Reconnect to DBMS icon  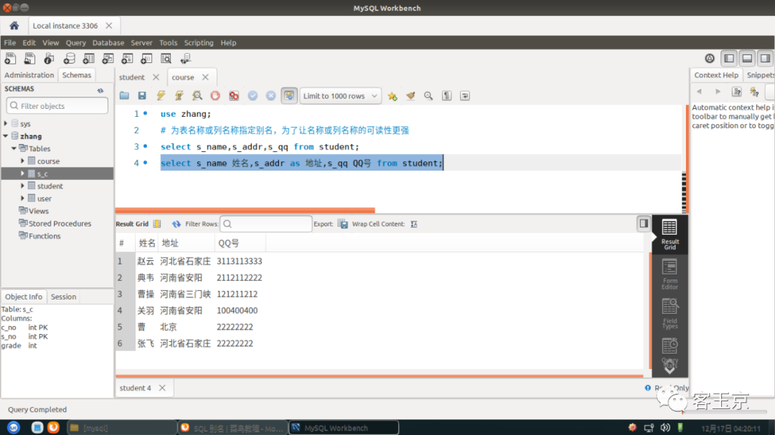tap(186, 59)
